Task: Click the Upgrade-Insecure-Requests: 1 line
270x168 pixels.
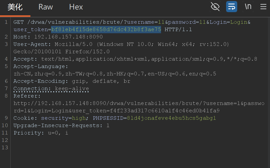Action: 61,125
